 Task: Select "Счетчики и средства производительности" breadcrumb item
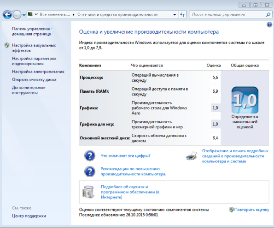[x=117, y=15]
